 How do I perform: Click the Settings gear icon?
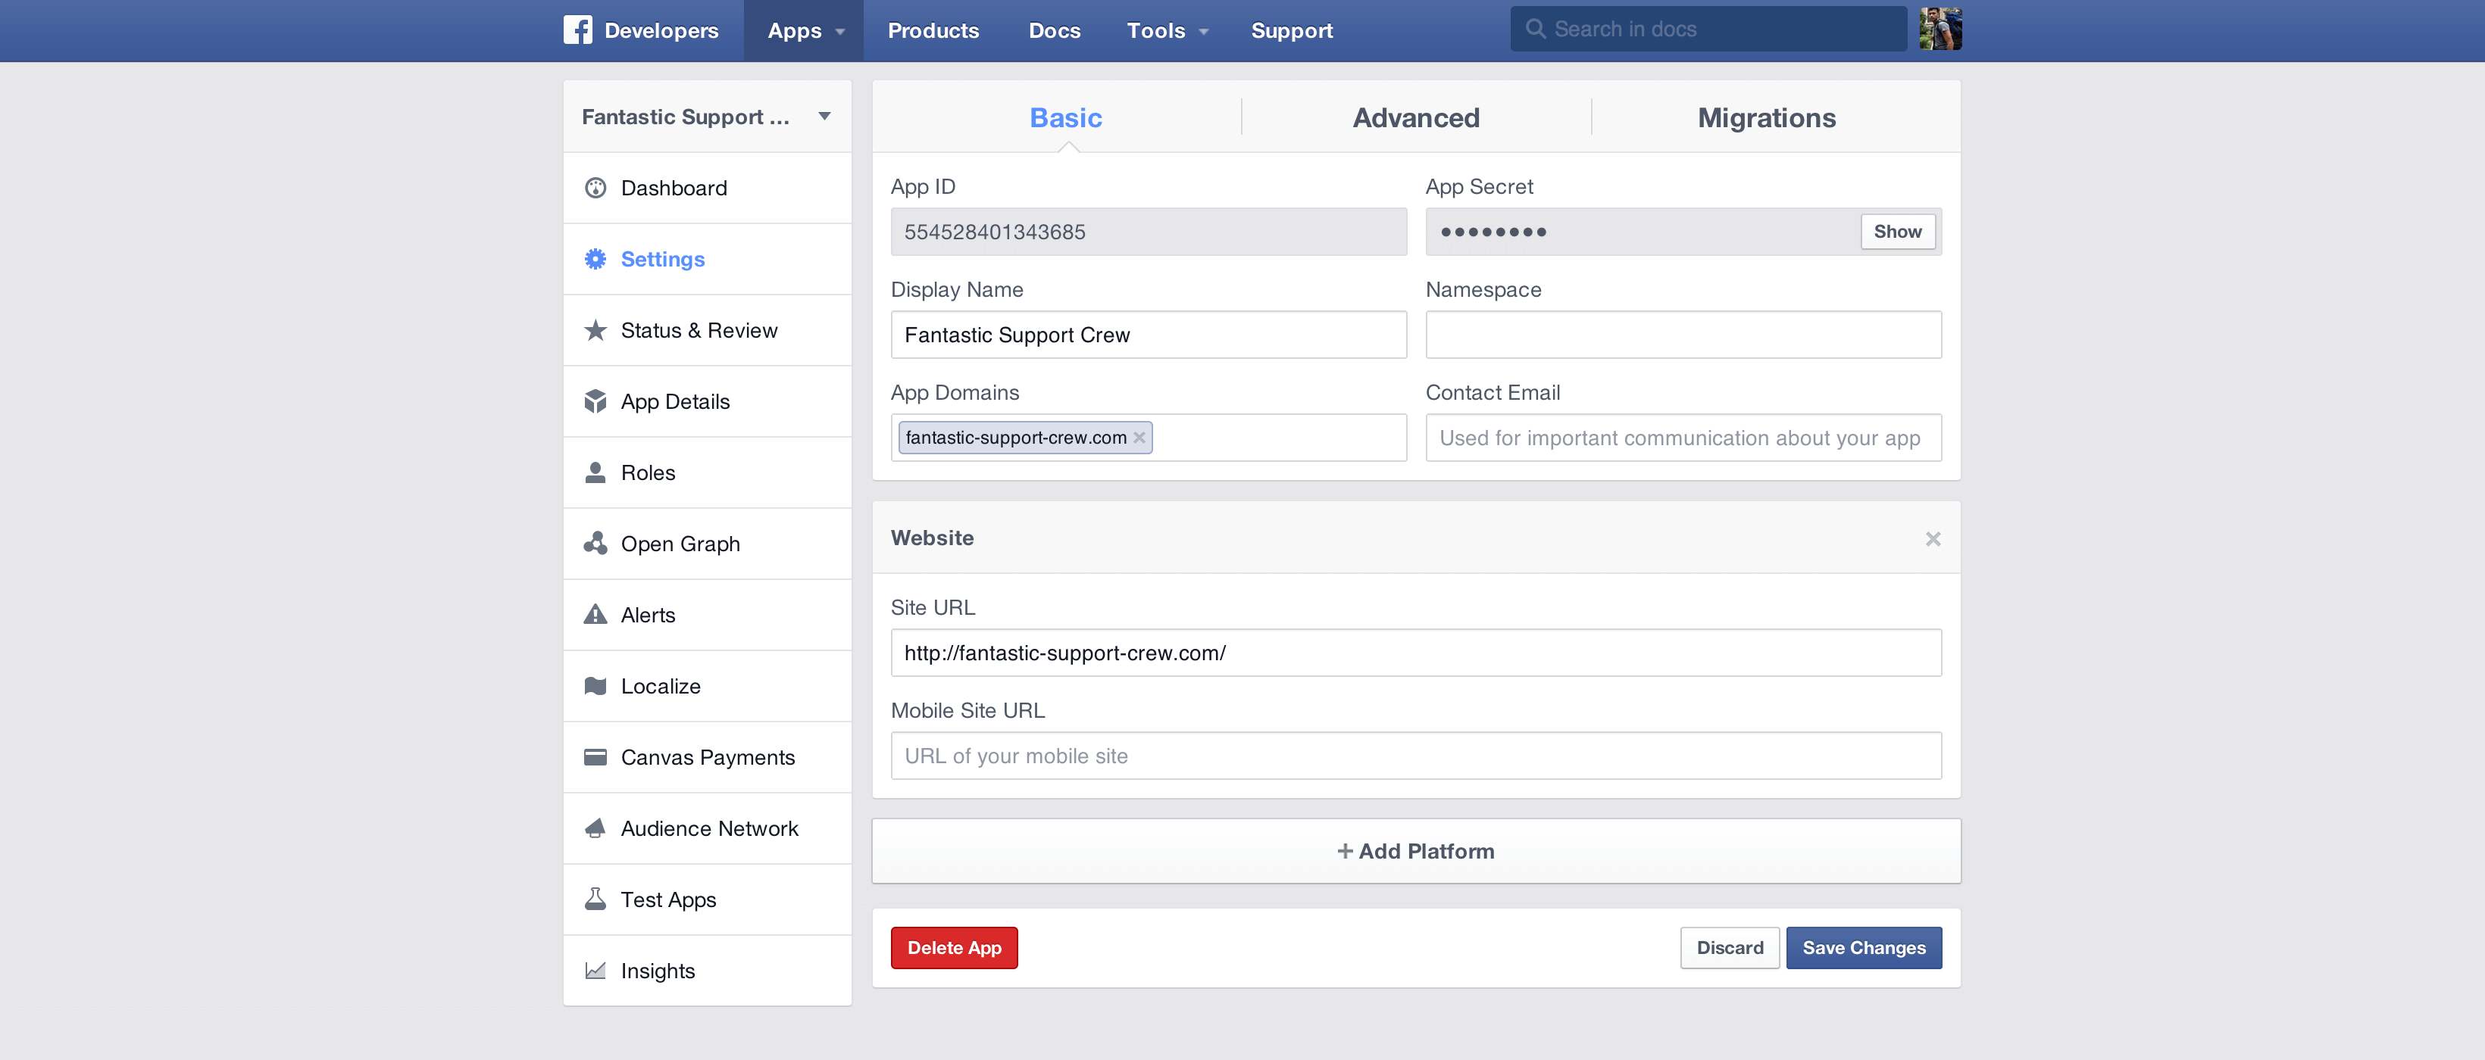coord(595,259)
